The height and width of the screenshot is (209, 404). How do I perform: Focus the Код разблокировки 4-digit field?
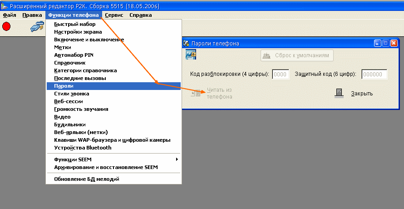pyautogui.click(x=281, y=75)
